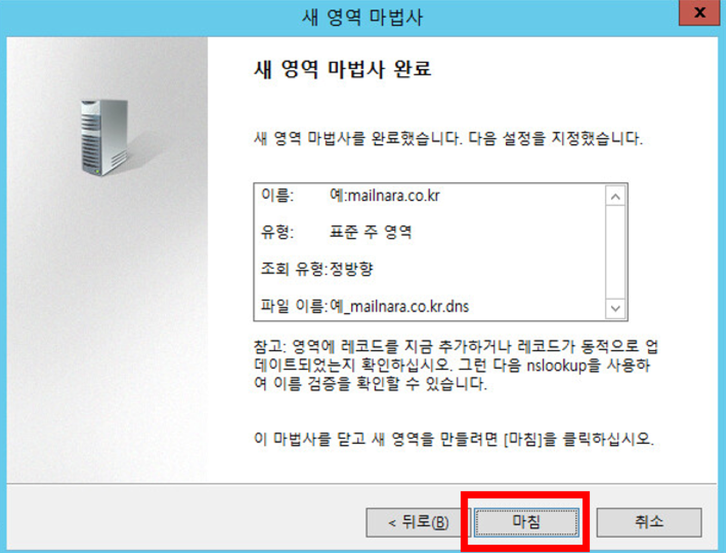Click the server tower icon
The width and height of the screenshot is (726, 553).
tap(104, 138)
